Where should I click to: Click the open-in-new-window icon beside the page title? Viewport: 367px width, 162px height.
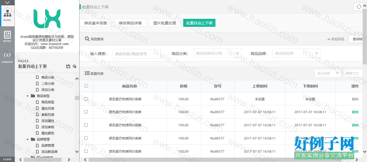point(68,66)
